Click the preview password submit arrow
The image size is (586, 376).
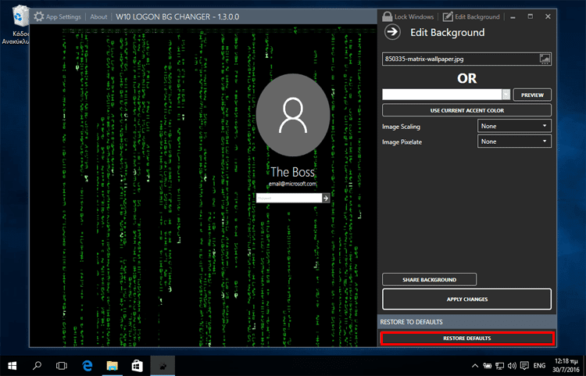(326, 198)
